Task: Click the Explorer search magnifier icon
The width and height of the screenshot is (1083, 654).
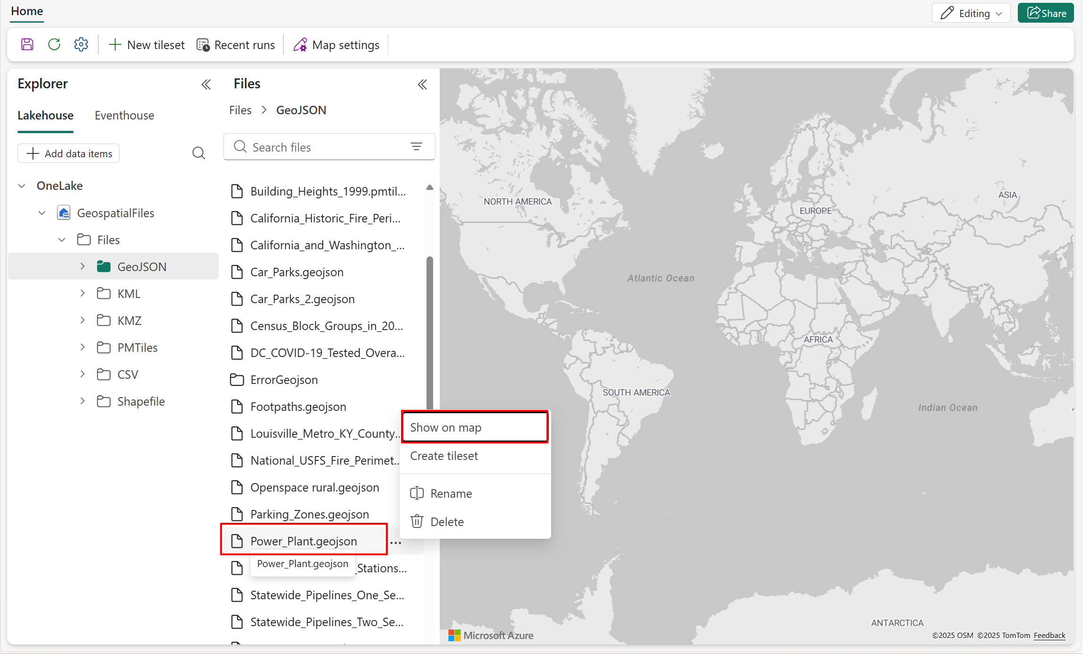Action: point(198,153)
